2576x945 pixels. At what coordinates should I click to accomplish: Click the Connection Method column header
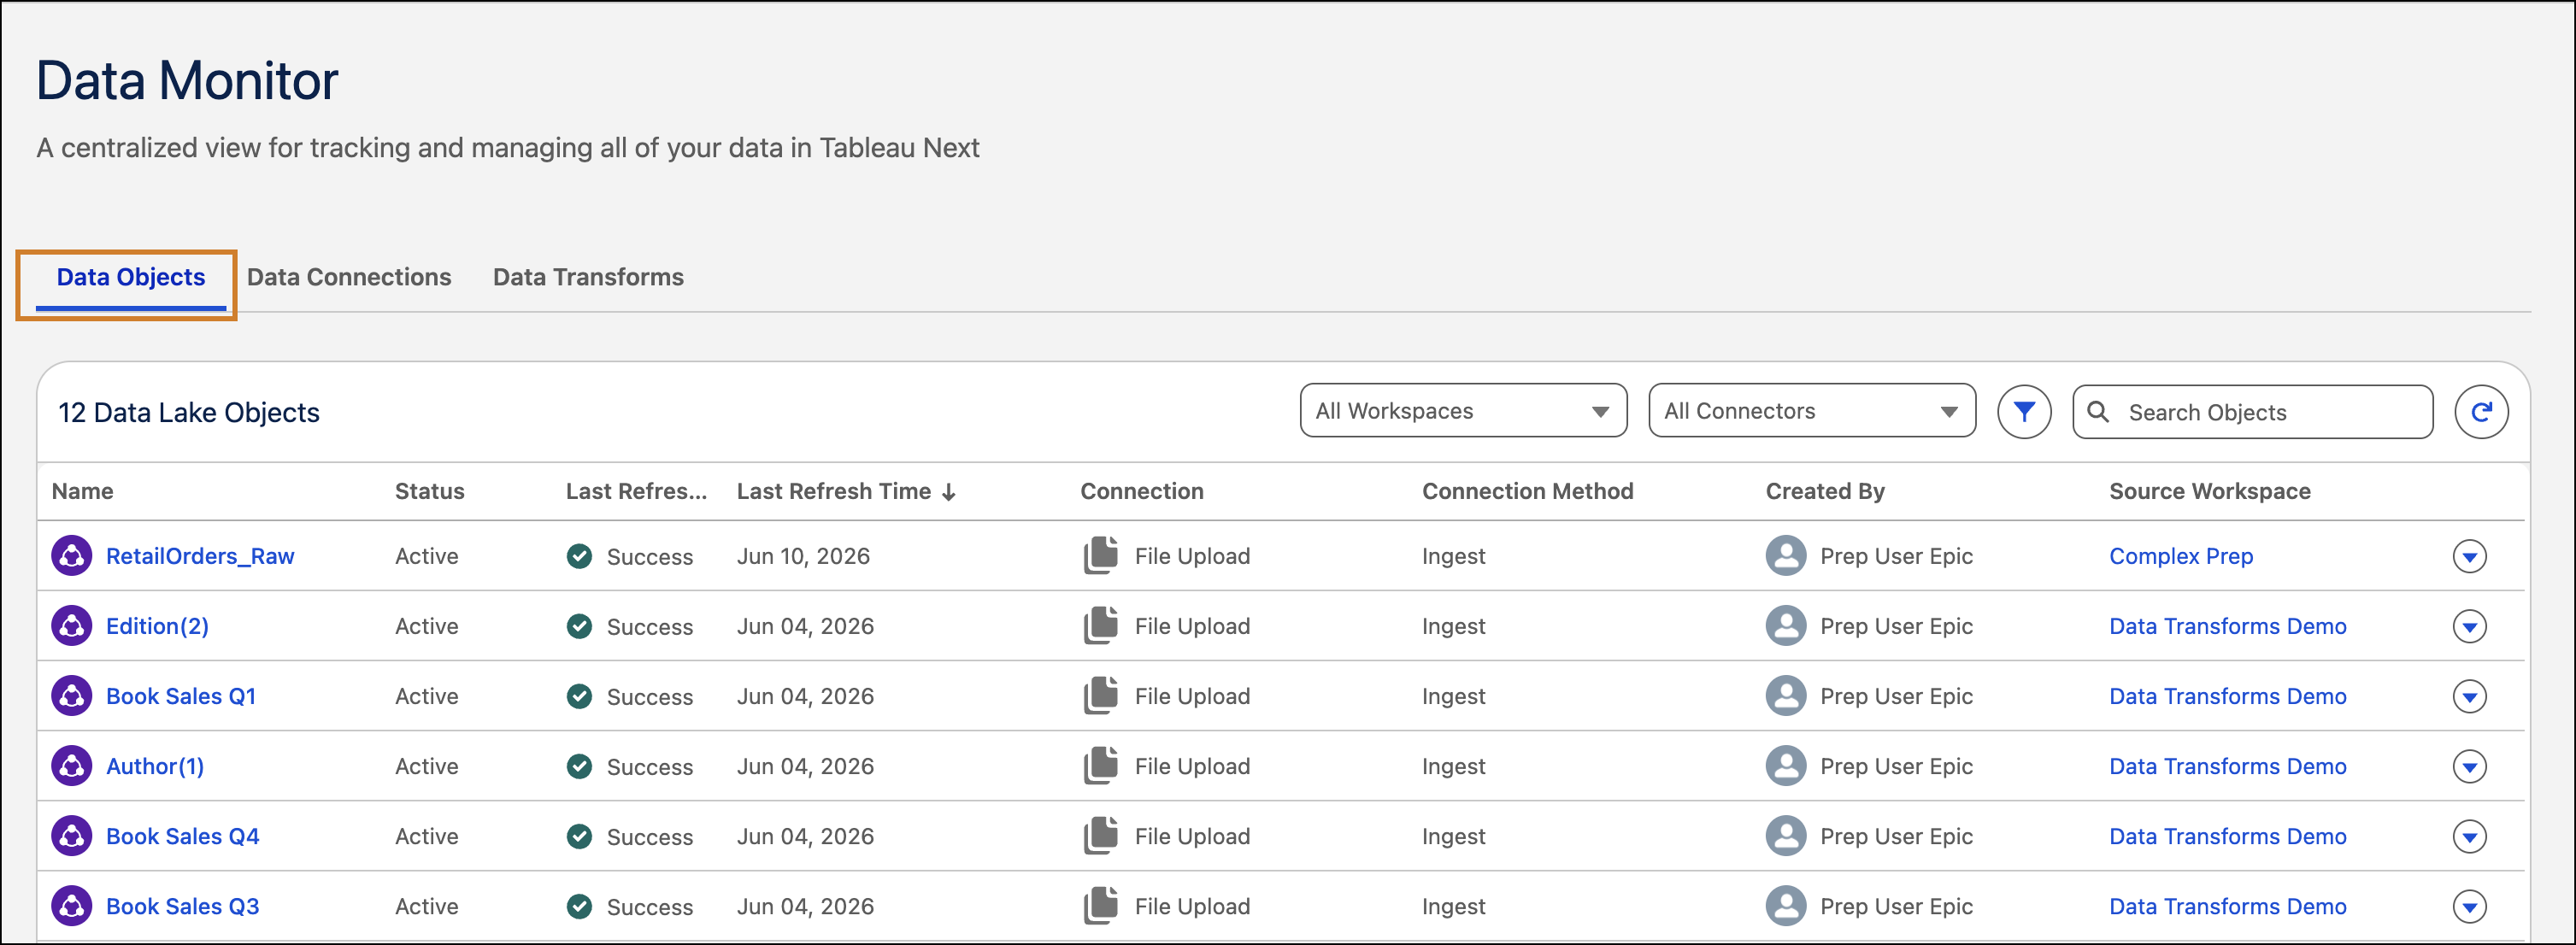1527,491
